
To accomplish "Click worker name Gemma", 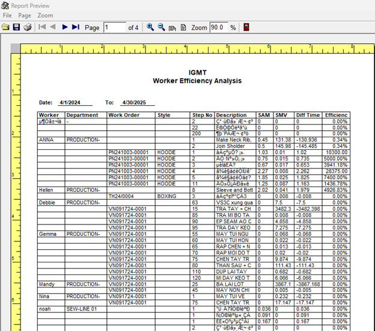I will point(47,234).
